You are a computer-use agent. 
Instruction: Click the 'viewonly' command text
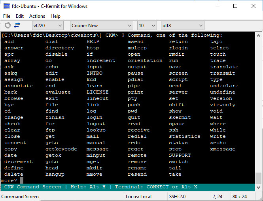[223, 105]
